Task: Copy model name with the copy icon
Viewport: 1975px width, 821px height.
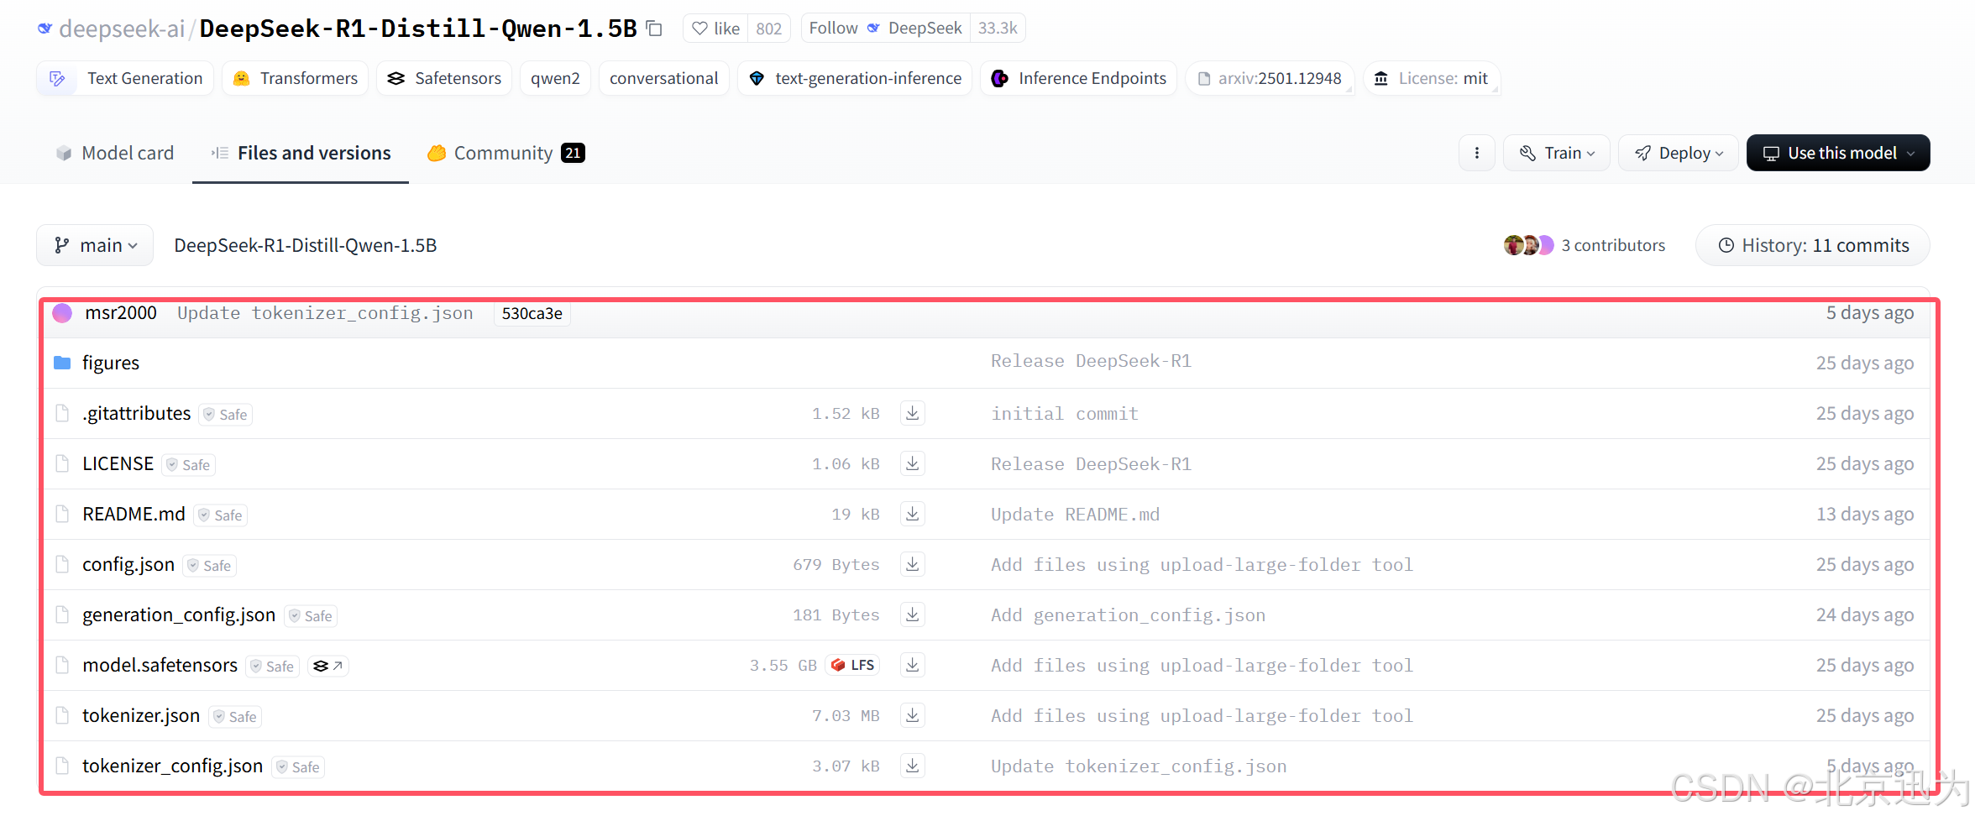Action: [654, 29]
